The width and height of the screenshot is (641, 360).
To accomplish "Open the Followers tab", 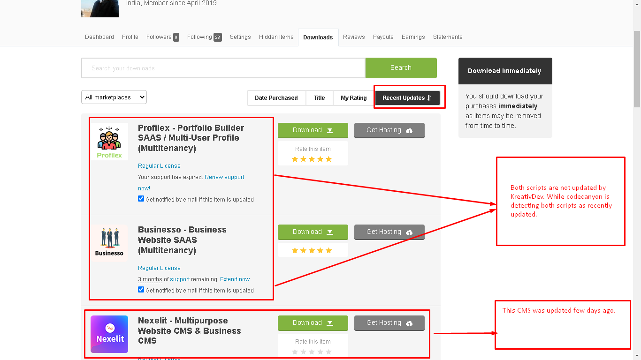I will pyautogui.click(x=162, y=37).
